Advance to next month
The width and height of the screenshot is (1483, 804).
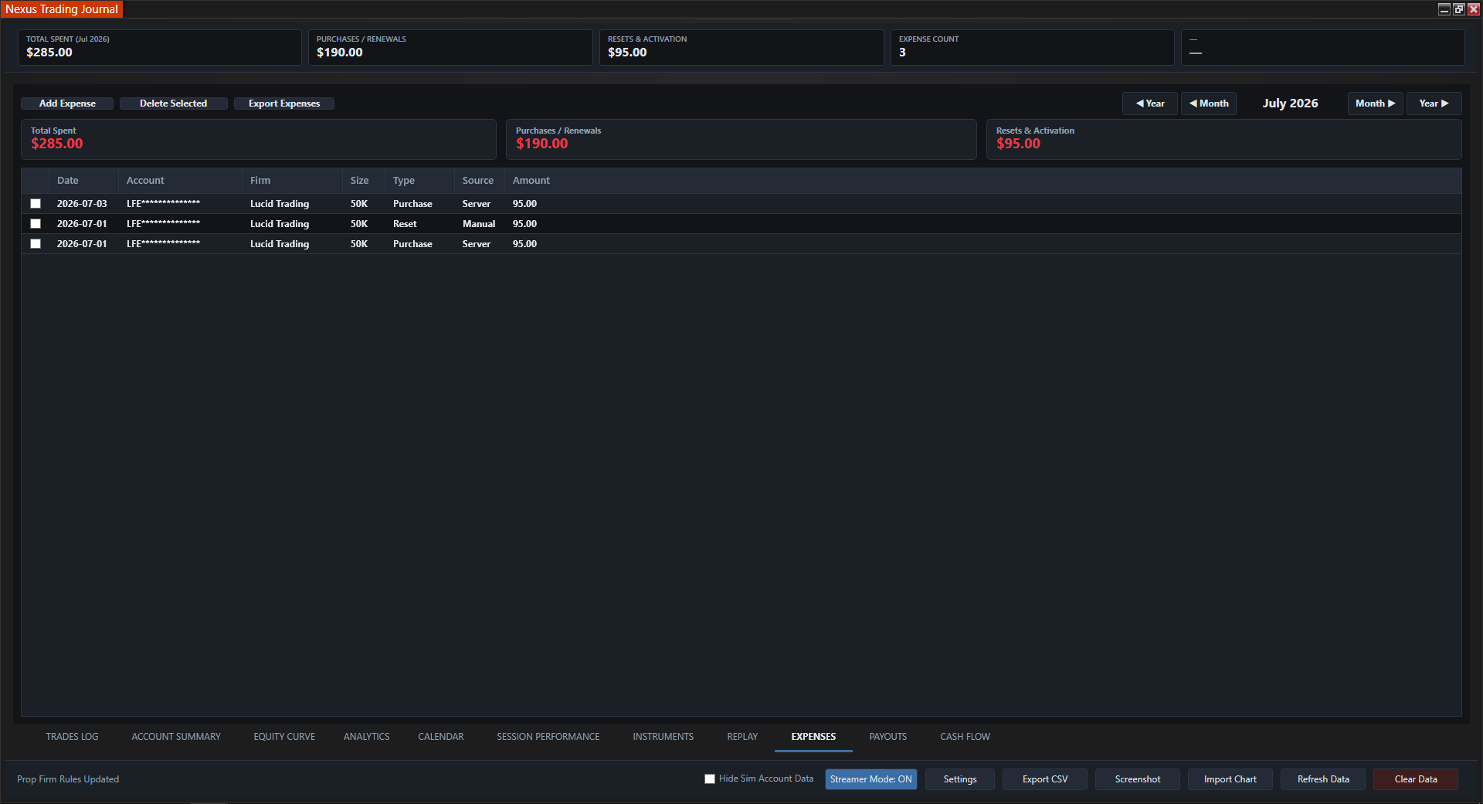tap(1375, 103)
